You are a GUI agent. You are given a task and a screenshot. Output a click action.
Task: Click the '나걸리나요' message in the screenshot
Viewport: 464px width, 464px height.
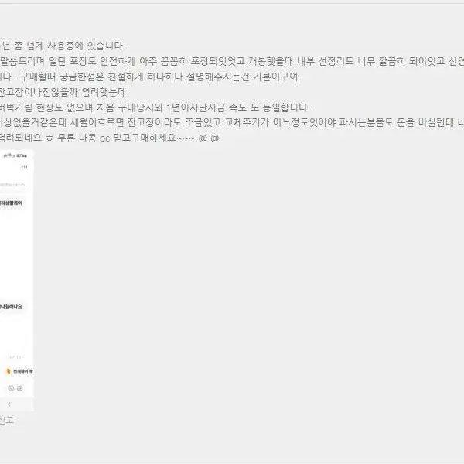(15, 306)
